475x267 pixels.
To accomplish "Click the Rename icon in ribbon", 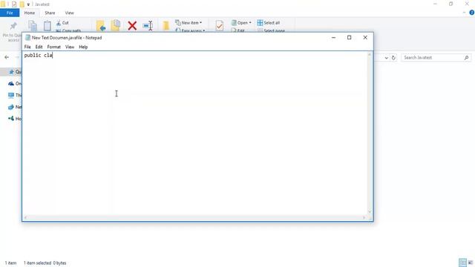I will [x=148, y=26].
